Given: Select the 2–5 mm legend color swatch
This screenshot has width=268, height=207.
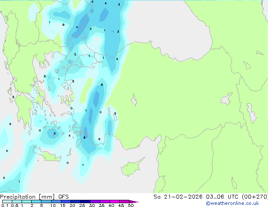Looking at the screenshot, I should point(36,202).
